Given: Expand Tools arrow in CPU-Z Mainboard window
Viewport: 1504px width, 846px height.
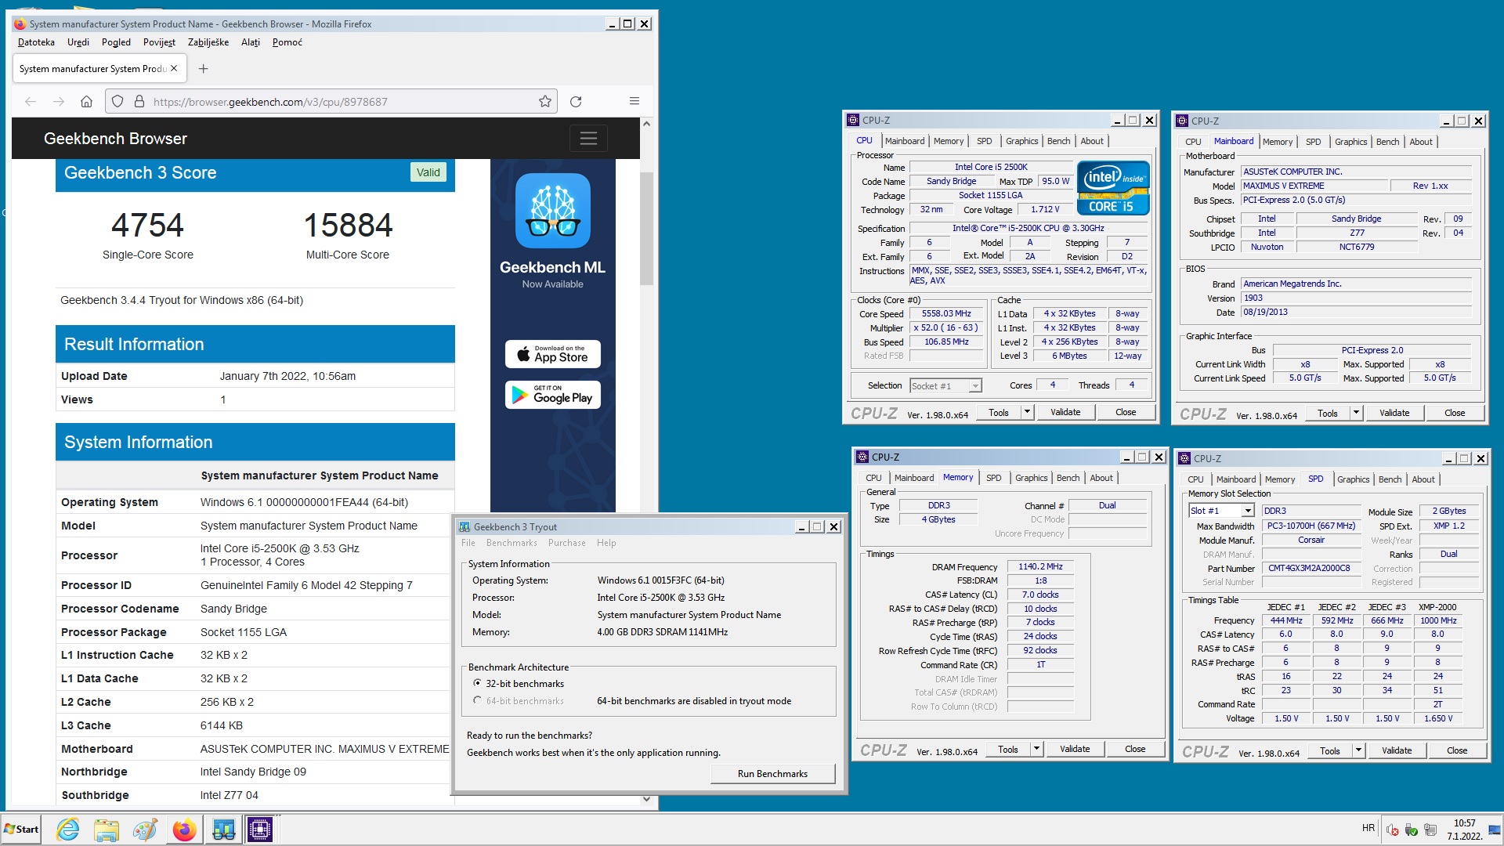Looking at the screenshot, I should click(x=1356, y=413).
